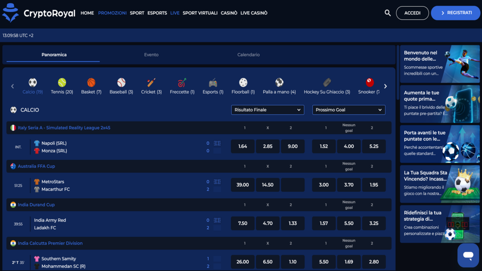Open CASINÒ in top menu
This screenshot has height=271, width=482.
click(x=228, y=13)
